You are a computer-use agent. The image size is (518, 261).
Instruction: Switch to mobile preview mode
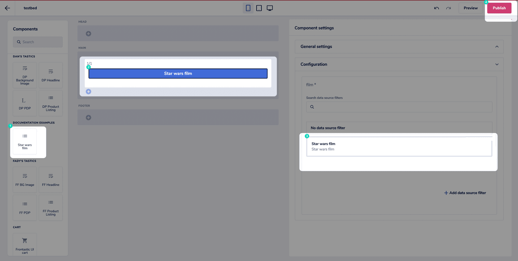click(x=248, y=8)
